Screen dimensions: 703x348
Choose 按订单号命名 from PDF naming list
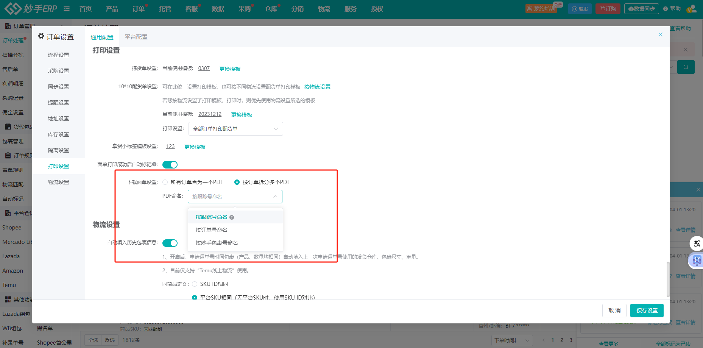pos(235,230)
